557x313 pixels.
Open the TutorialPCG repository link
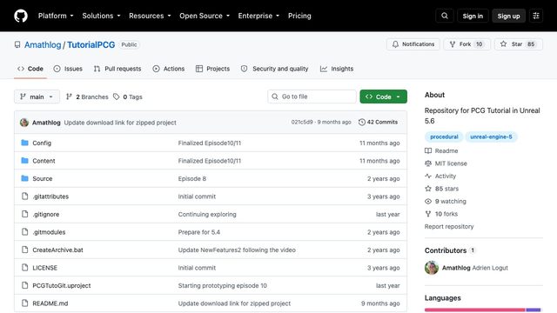(91, 44)
